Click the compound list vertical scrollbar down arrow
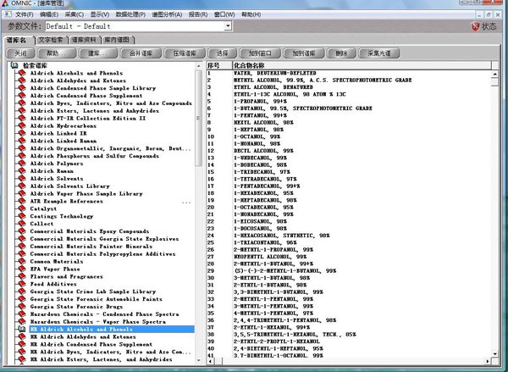 point(494,353)
